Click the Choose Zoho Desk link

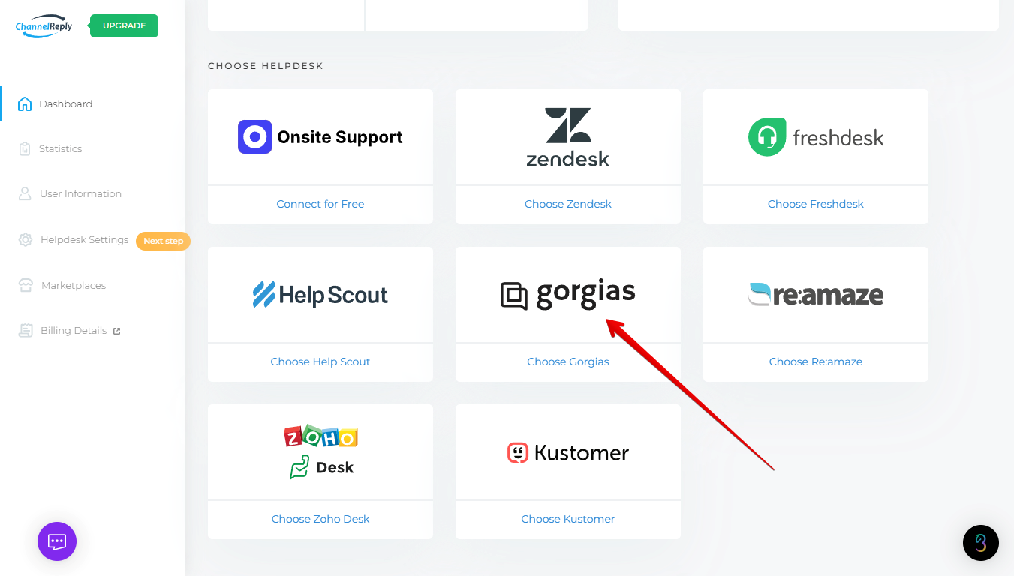[x=320, y=519]
